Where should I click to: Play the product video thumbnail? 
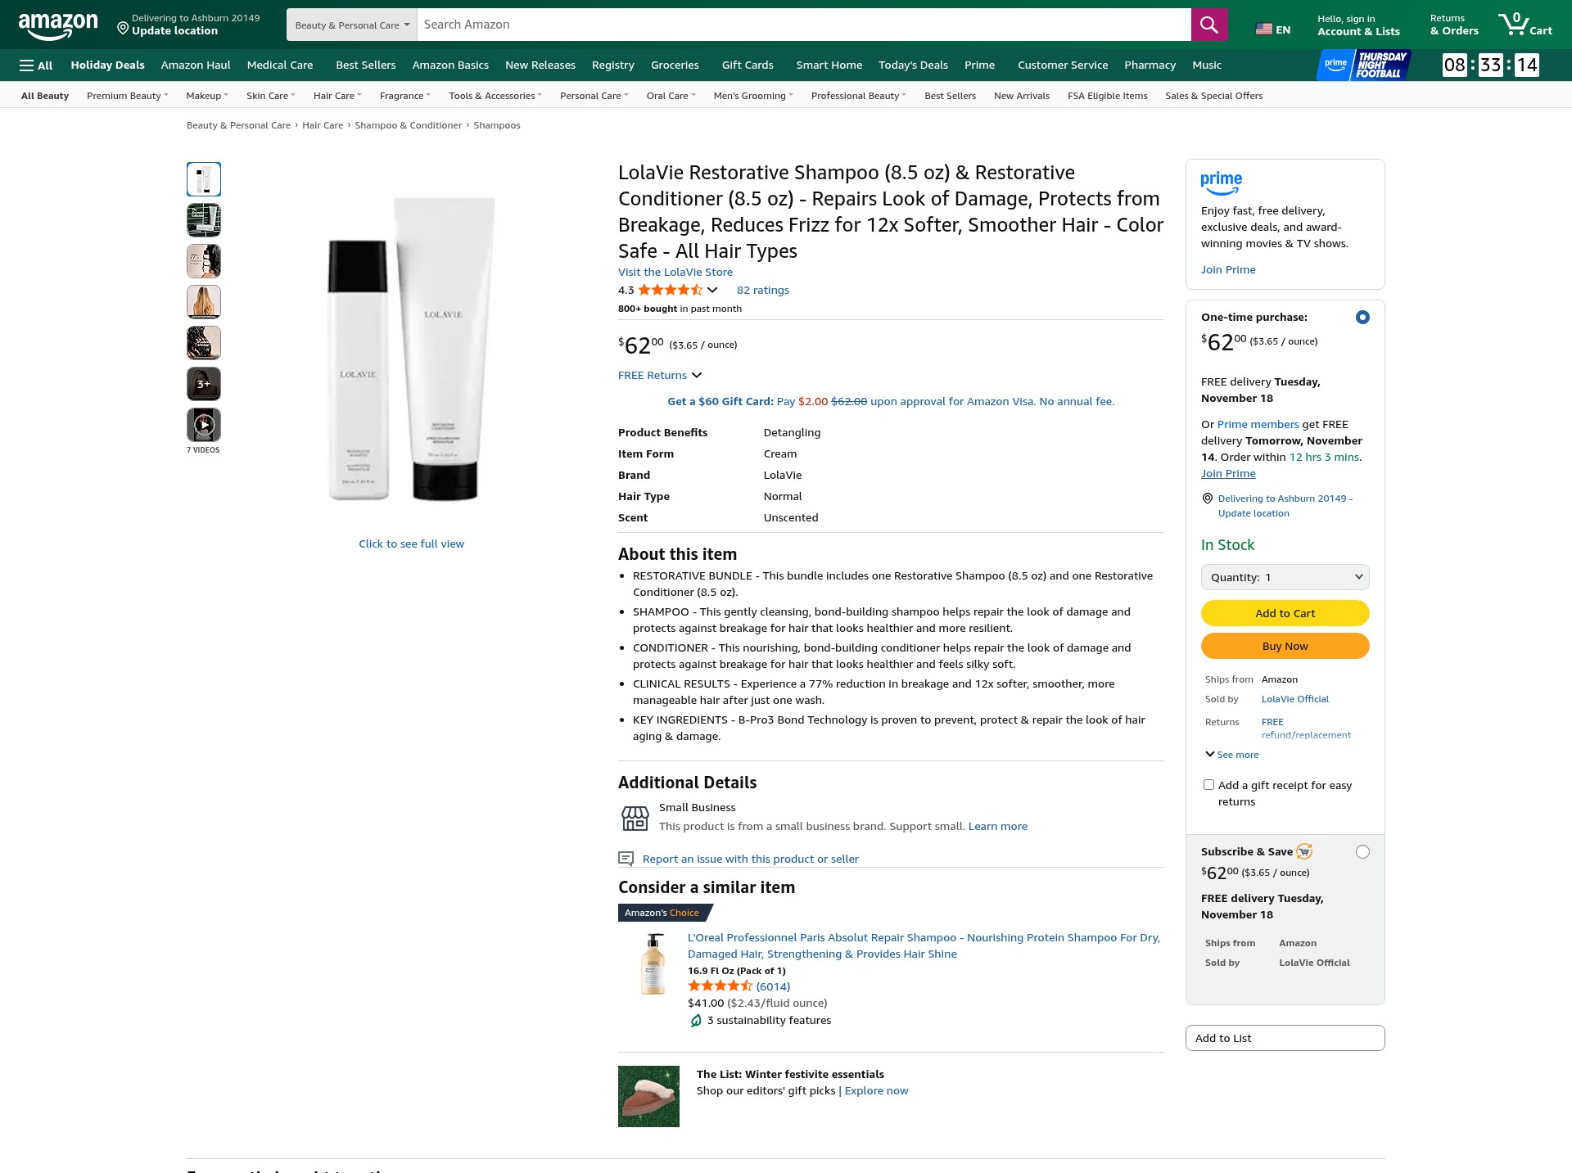tap(204, 425)
